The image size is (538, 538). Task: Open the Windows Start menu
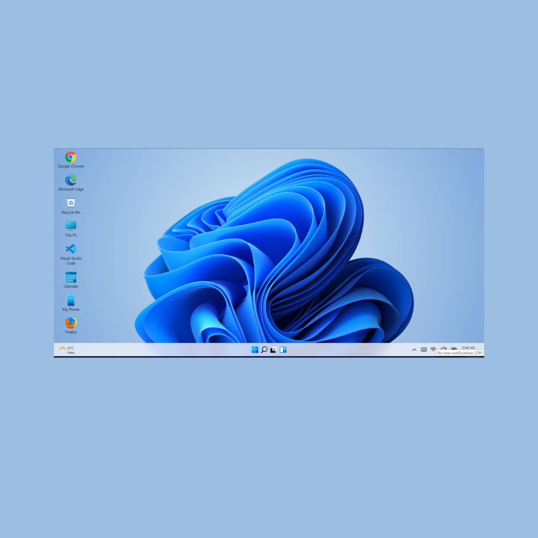pyautogui.click(x=254, y=350)
